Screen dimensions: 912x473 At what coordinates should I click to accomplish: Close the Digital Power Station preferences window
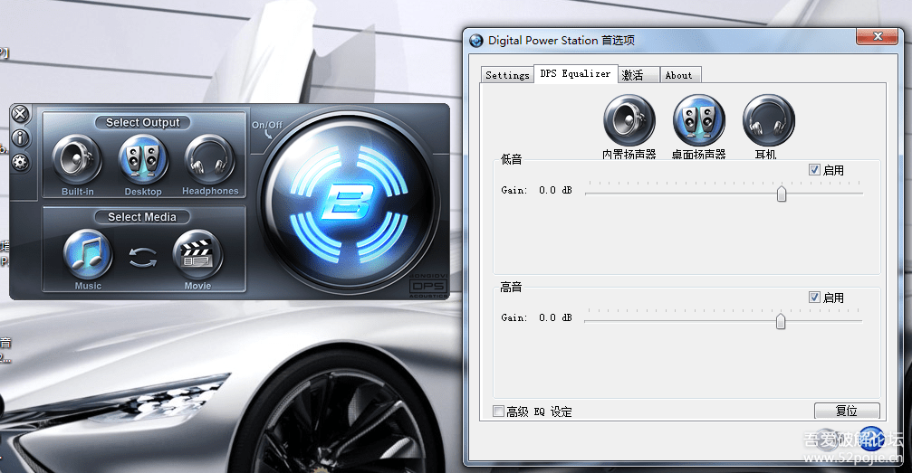coord(877,36)
